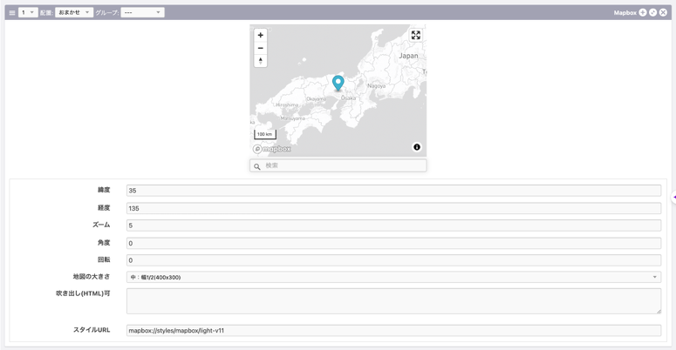This screenshot has height=350, width=676.
Task: Expand the 地図の大きさ map size dropdown
Action: click(393, 277)
